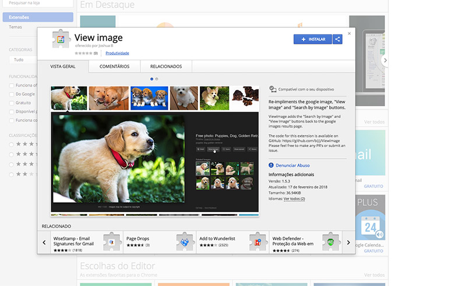Click the Google Calendar extension icon
The image size is (466, 286).
coord(370,218)
